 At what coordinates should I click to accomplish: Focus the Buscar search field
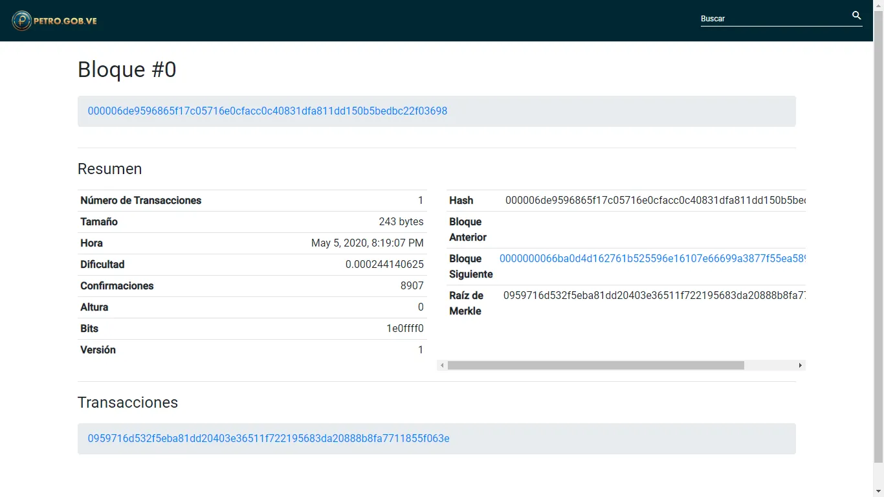[x=773, y=19]
